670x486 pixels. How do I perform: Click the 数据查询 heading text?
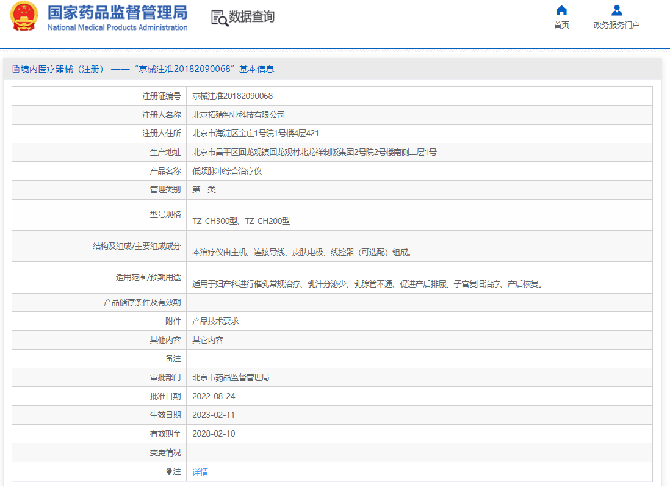[x=251, y=16]
